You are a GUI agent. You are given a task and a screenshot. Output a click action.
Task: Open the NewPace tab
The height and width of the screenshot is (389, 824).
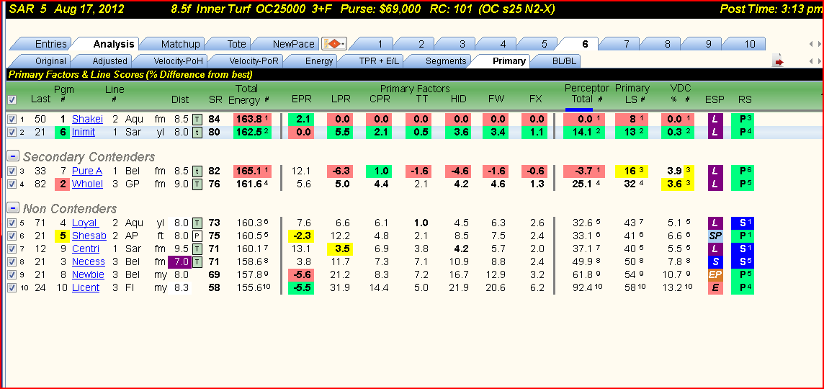(x=294, y=44)
